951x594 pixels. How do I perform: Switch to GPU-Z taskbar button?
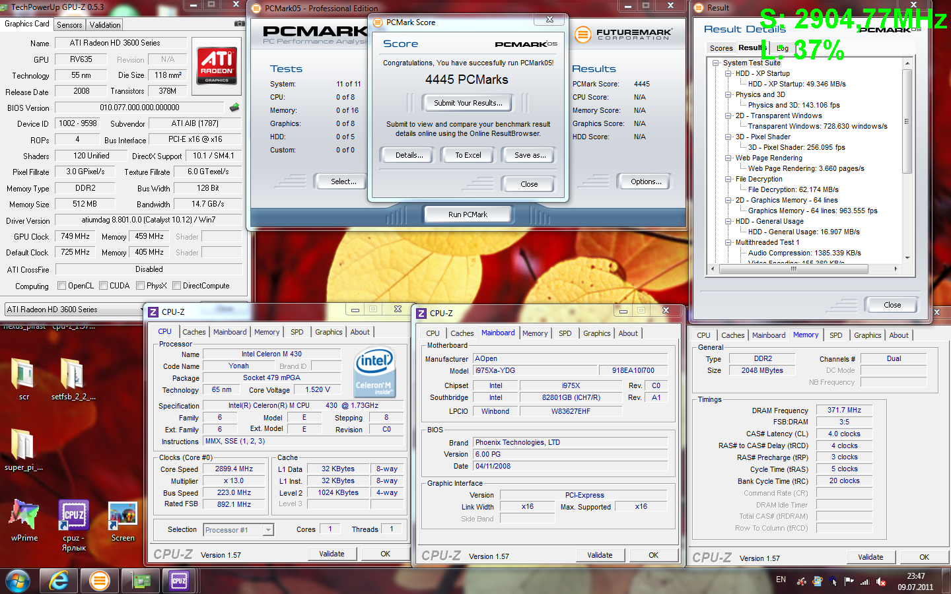pyautogui.click(x=140, y=581)
